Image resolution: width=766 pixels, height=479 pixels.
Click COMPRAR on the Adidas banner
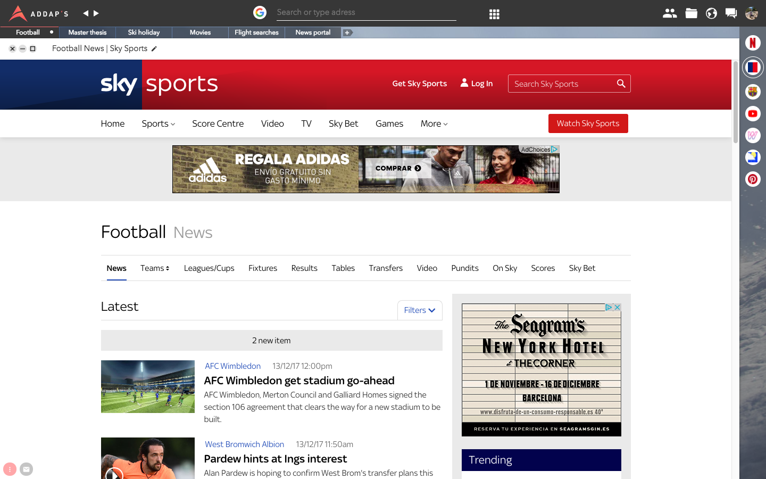(x=398, y=168)
